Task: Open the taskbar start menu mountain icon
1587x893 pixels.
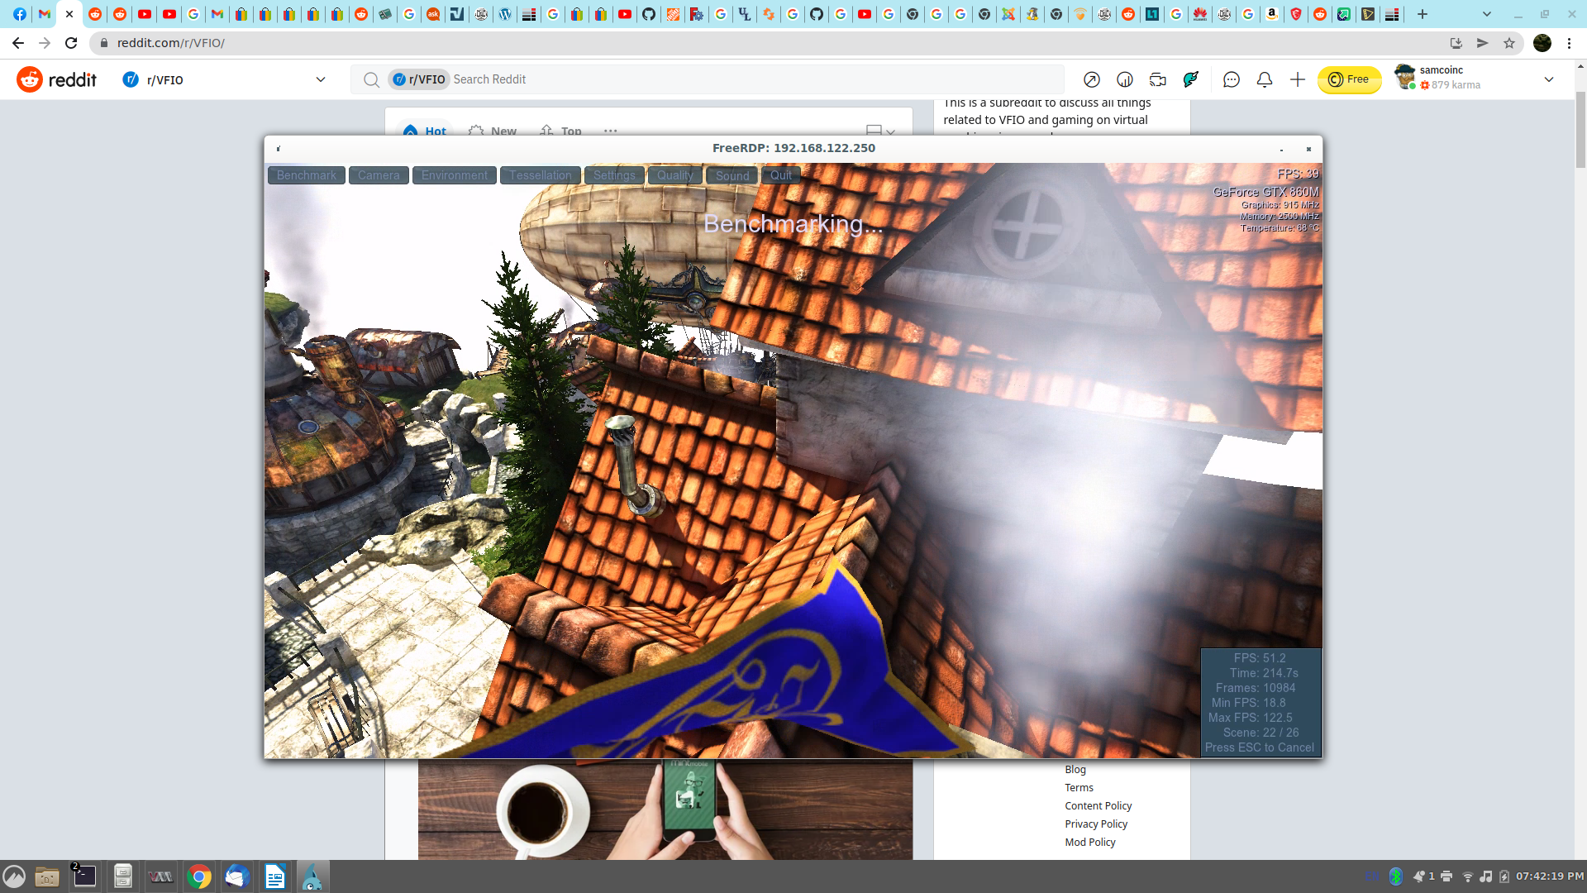Action: click(14, 876)
